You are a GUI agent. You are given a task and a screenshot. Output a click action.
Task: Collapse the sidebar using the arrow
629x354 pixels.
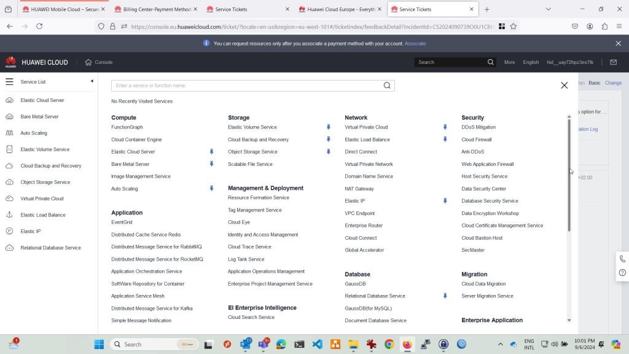[92, 81]
